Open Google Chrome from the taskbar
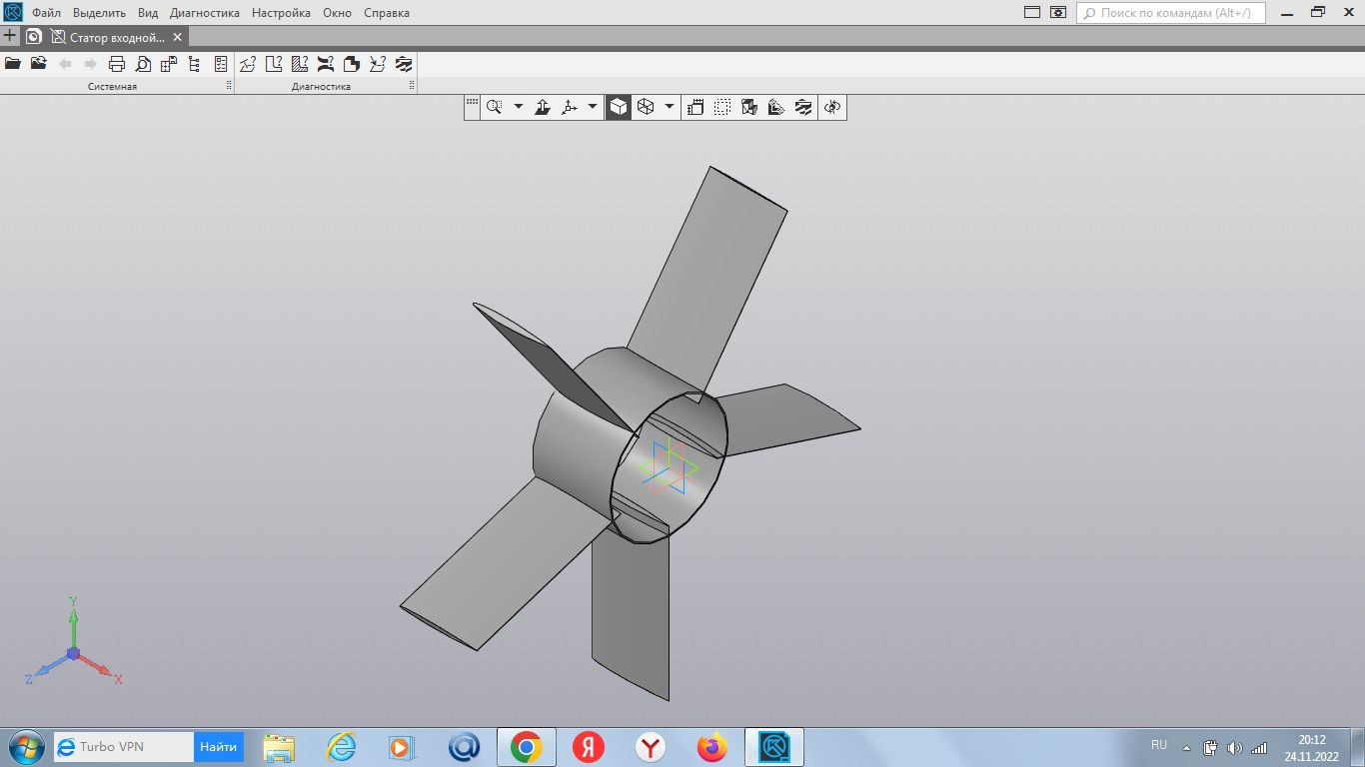1365x767 pixels. click(x=527, y=747)
